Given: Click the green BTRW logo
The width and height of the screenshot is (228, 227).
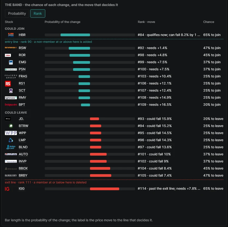Looking at the screenshot, I should 11,126.
